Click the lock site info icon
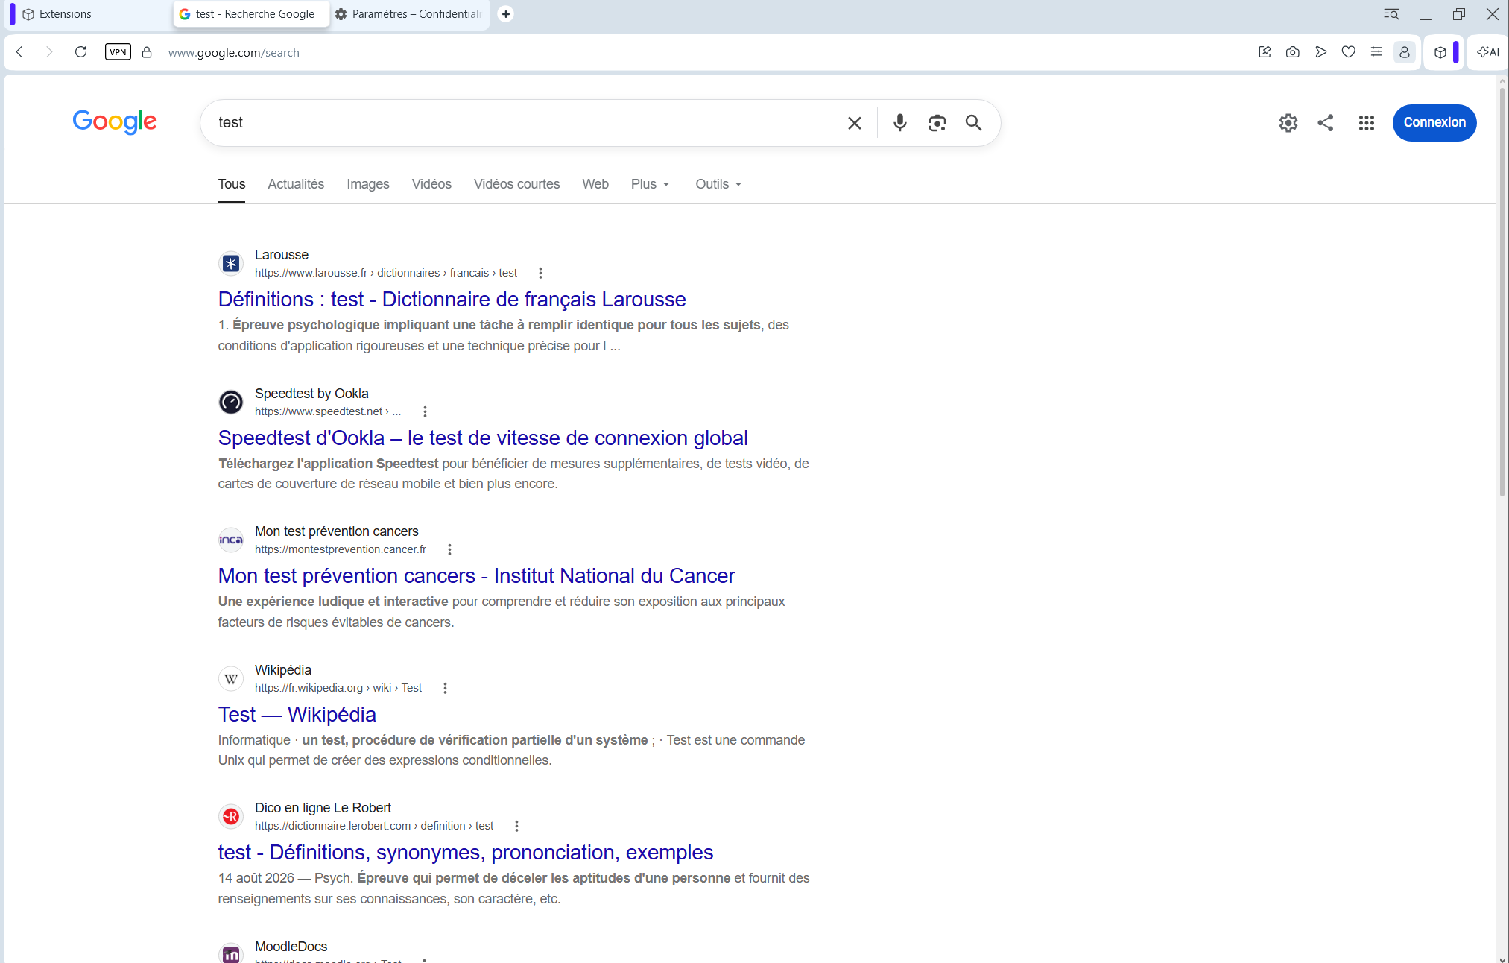This screenshot has width=1509, height=963. [147, 52]
